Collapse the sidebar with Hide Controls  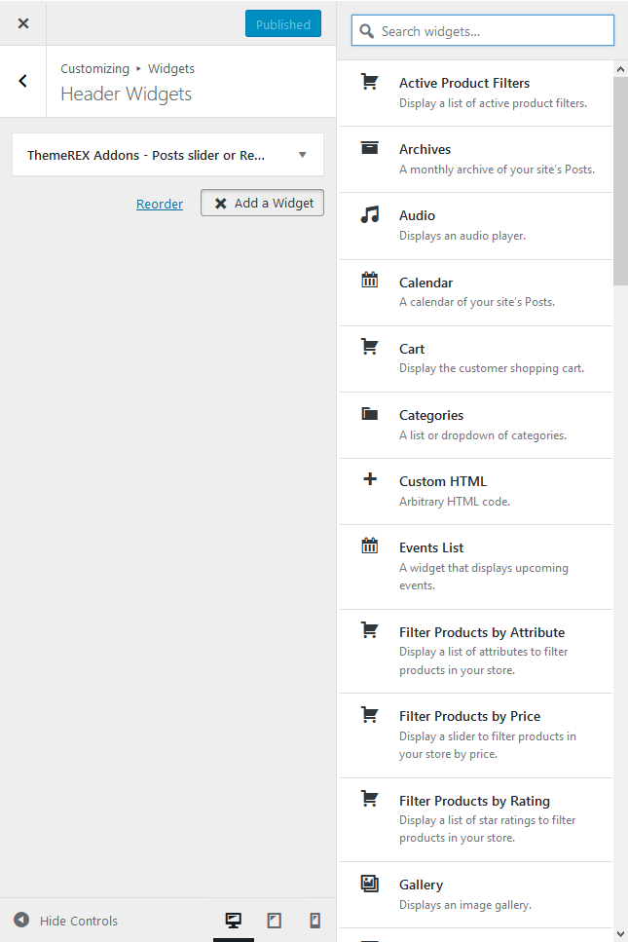(x=65, y=921)
